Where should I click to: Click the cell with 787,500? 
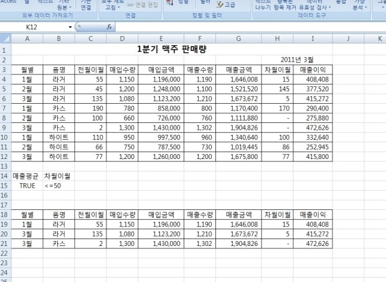point(161,147)
